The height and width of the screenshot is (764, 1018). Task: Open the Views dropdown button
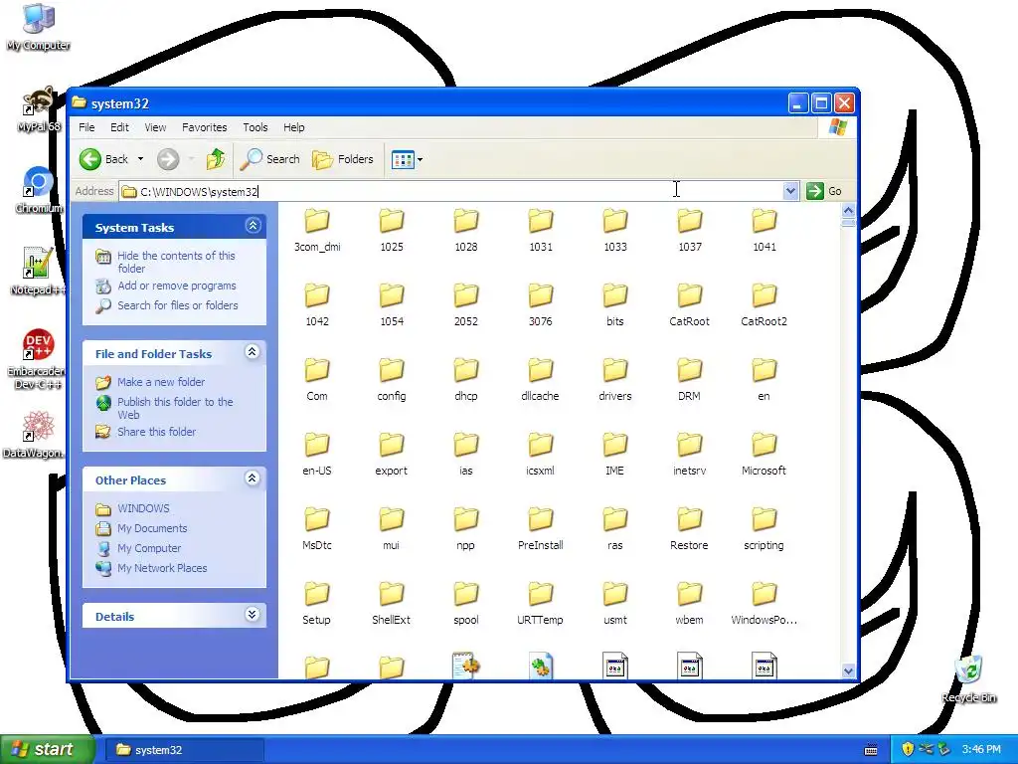[x=407, y=159]
